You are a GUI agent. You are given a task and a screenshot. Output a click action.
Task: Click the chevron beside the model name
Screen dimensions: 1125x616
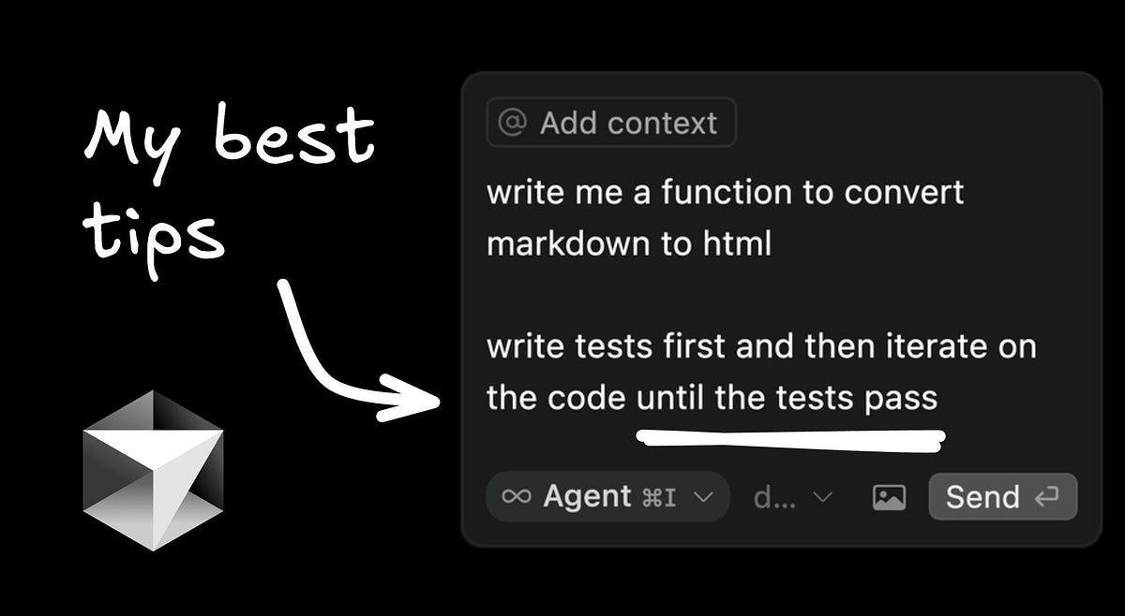pos(822,497)
